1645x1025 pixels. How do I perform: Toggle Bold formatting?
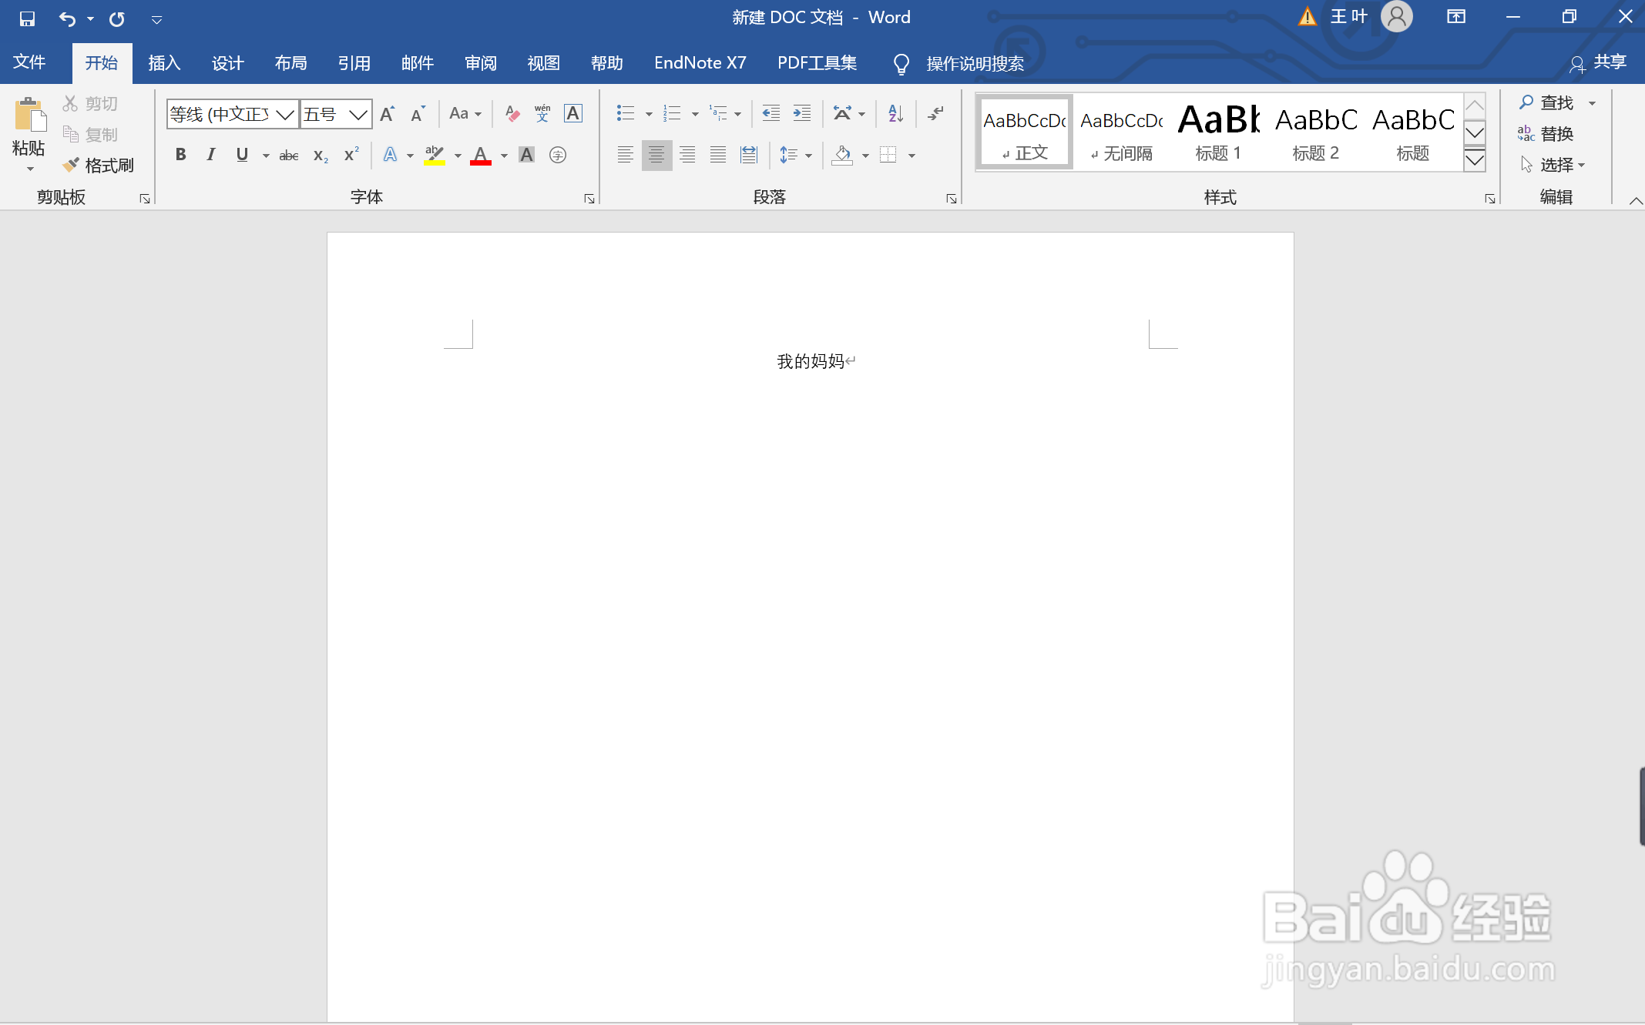[180, 155]
